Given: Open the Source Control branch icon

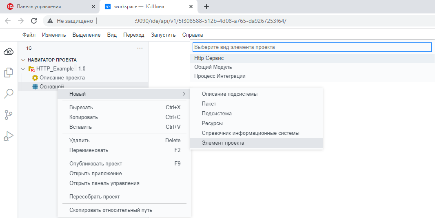Looking at the screenshot, I should coord(9,115).
